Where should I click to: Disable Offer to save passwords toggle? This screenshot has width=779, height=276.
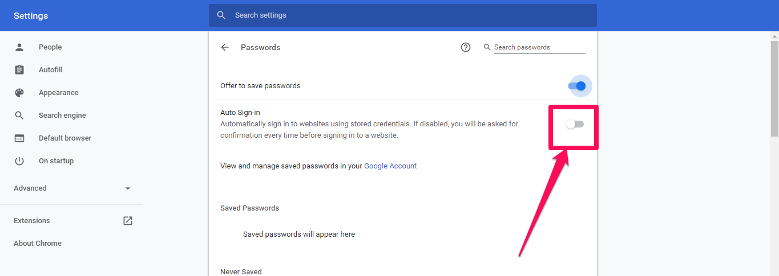[x=577, y=86]
